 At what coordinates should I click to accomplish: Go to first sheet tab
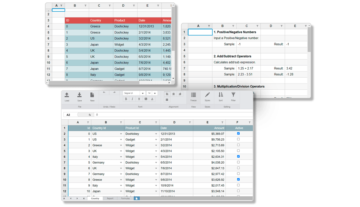[64, 198]
